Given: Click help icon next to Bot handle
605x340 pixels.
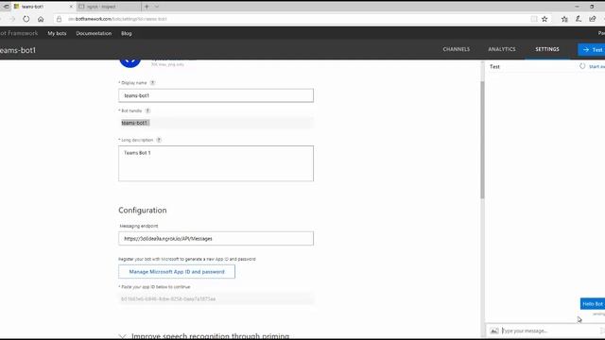Looking at the screenshot, I should (147, 110).
